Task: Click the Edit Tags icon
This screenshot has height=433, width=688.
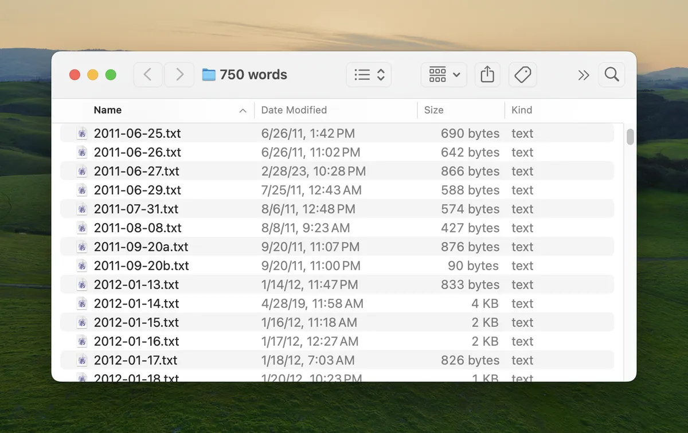Action: 522,75
